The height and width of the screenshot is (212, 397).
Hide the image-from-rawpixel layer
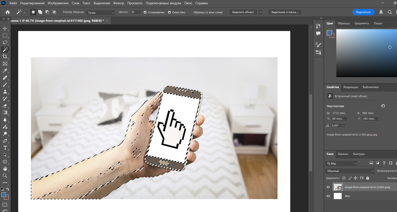coord(328,187)
